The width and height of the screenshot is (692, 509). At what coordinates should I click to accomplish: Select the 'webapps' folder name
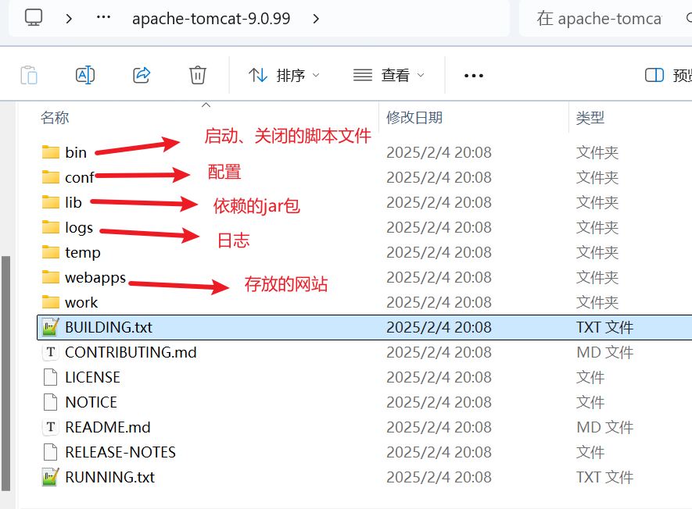(x=95, y=278)
